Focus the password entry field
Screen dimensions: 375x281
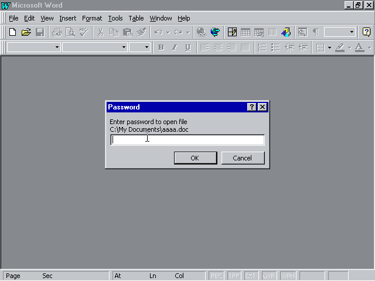(187, 140)
